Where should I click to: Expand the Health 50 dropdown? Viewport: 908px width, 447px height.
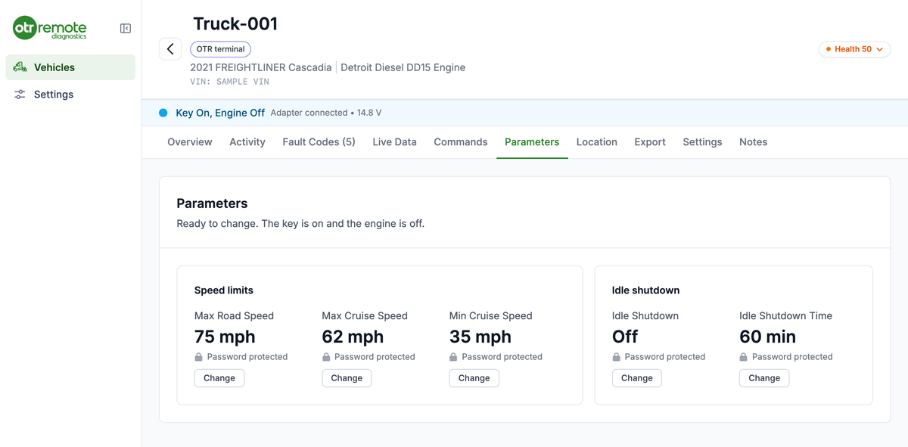855,49
